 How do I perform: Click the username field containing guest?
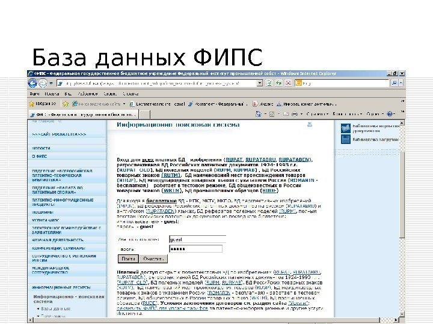click(197, 239)
